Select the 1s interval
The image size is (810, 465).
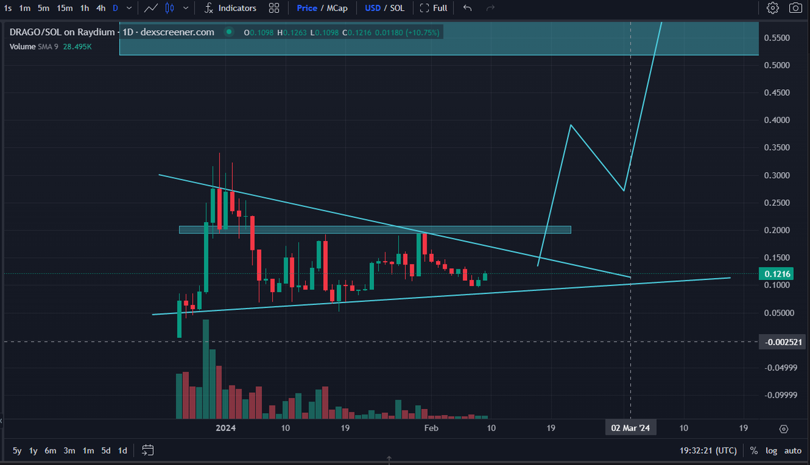click(x=7, y=8)
